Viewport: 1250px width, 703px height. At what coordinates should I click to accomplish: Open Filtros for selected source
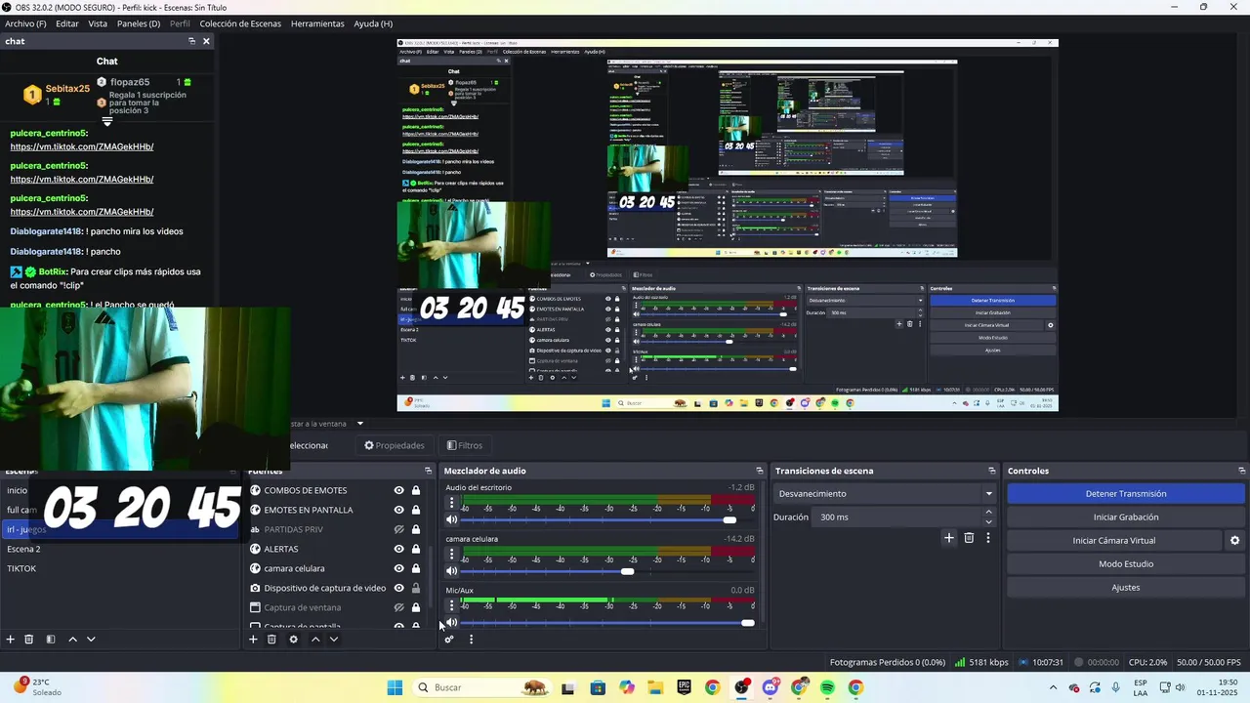[x=464, y=445]
